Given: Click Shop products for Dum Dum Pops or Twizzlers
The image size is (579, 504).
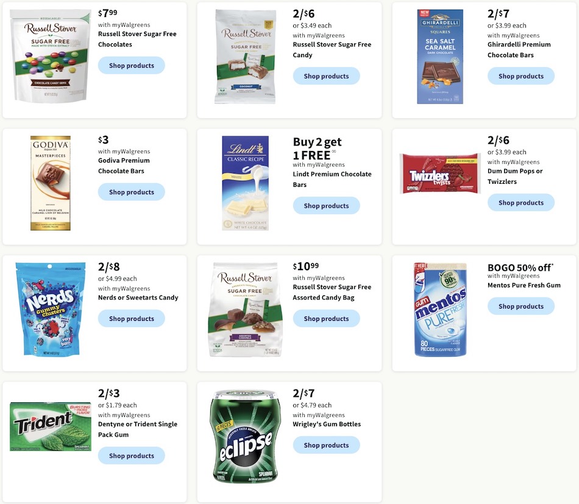Looking at the screenshot, I should coord(521,202).
